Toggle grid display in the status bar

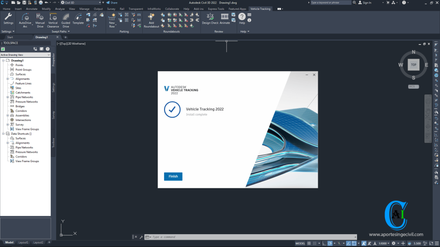point(309,244)
